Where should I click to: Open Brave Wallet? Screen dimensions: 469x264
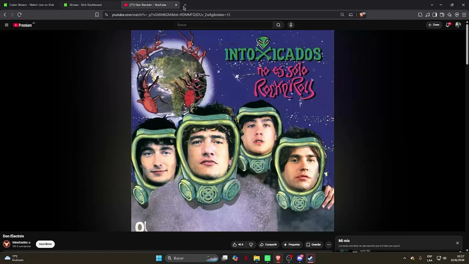click(442, 15)
